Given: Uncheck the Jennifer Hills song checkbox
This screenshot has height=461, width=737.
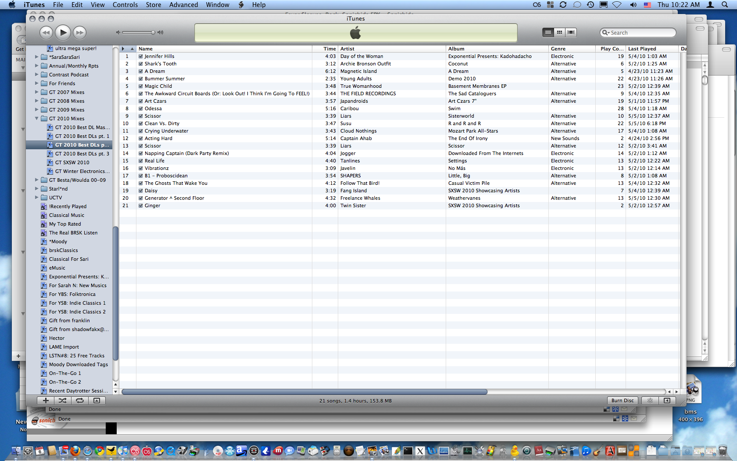Looking at the screenshot, I should pos(141,56).
